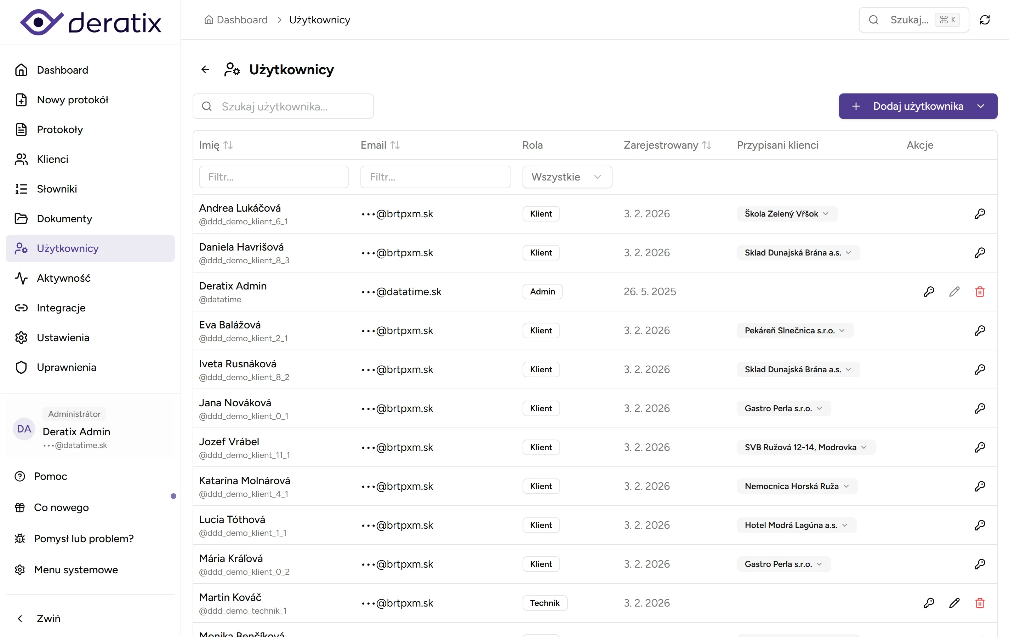Click key icon for Jozef Vrábel
The width and height of the screenshot is (1009, 637).
click(x=979, y=447)
